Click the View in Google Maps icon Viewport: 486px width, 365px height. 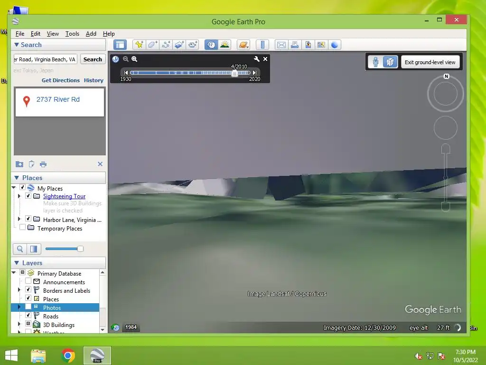pos(321,45)
